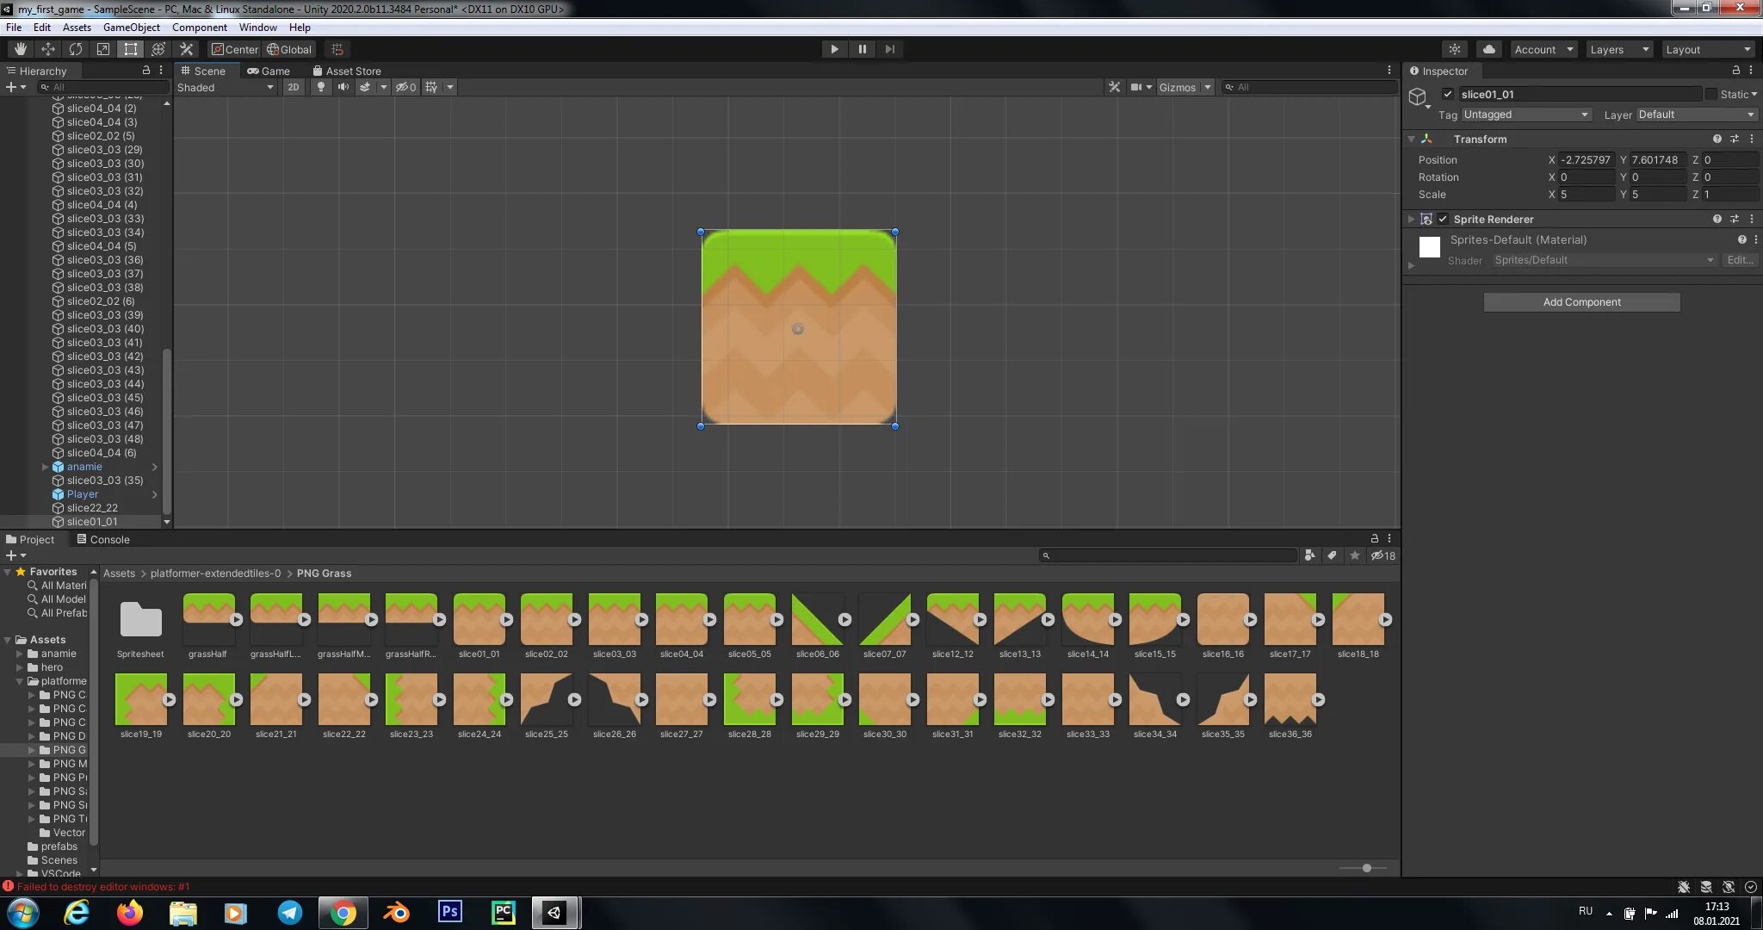Select the Scale tool

(x=102, y=49)
